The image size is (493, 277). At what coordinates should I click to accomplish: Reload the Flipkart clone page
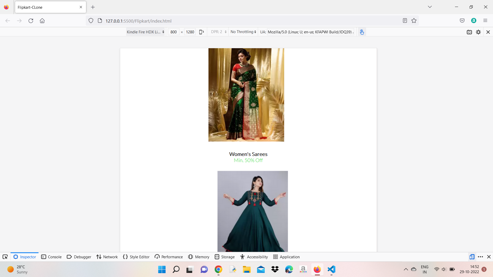tap(31, 21)
